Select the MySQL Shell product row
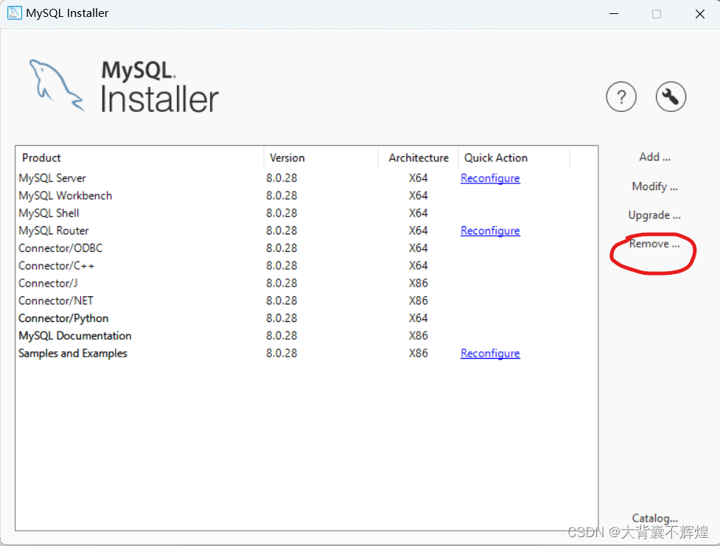Viewport: 720px width, 546px height. pyautogui.click(x=49, y=213)
